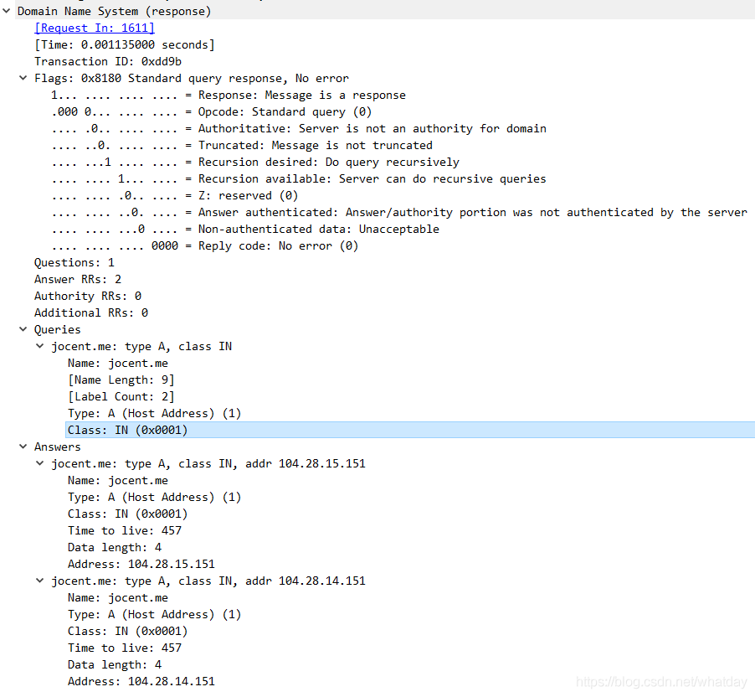Select the Name Length: 9 row
Image resolution: width=755 pixels, height=697 pixels.
click(x=121, y=379)
